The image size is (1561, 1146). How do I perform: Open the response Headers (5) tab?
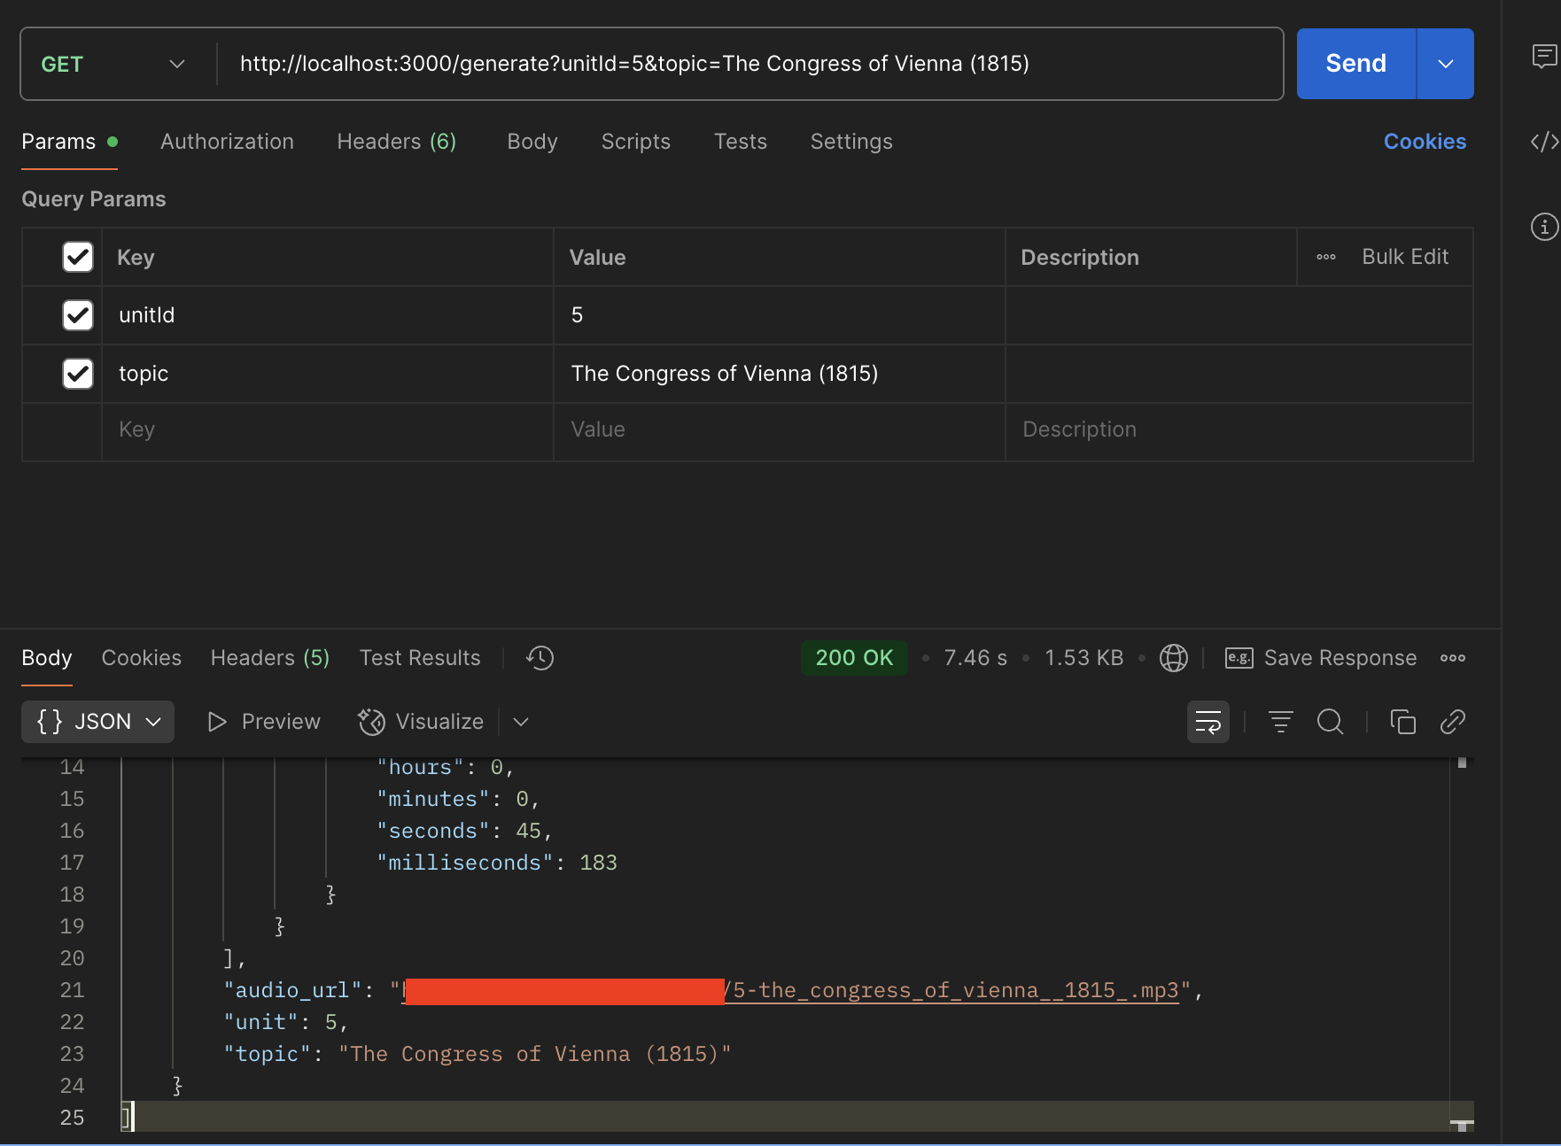point(270,658)
